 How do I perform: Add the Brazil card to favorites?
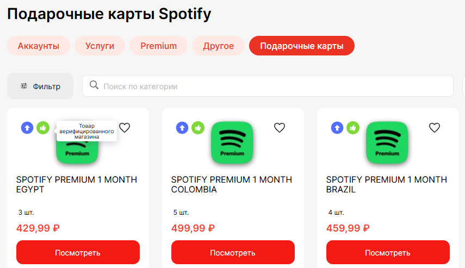coord(435,128)
